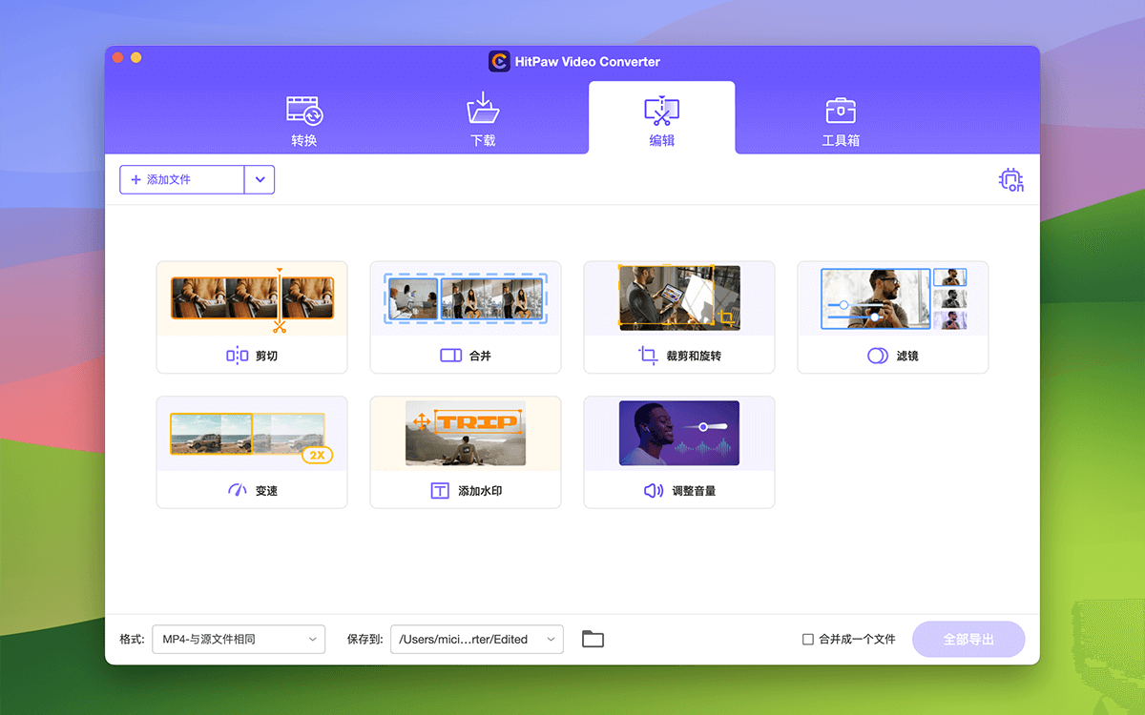The image size is (1145, 715).
Task: Open the 变速 tool by its label
Action: (267, 491)
